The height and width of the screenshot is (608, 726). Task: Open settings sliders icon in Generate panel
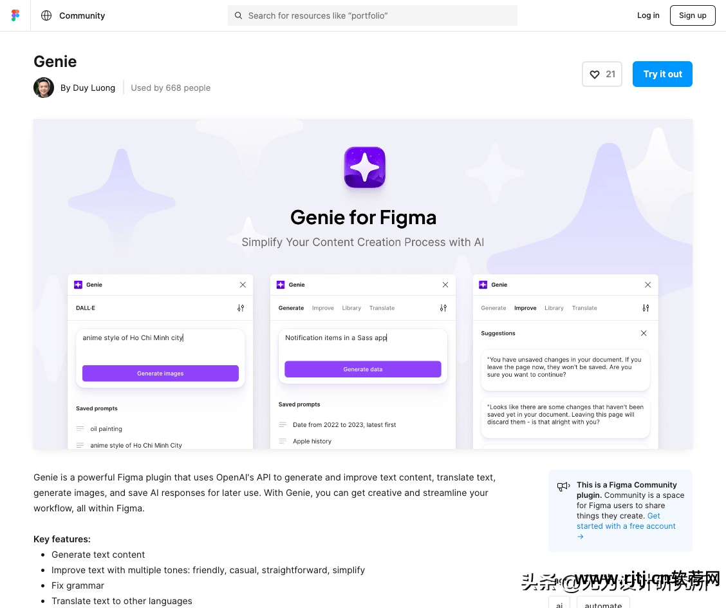click(443, 308)
